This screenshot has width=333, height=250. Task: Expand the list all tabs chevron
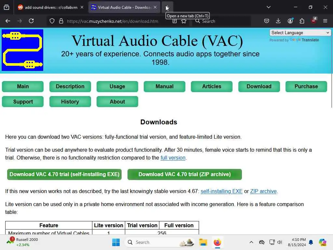(269, 7)
